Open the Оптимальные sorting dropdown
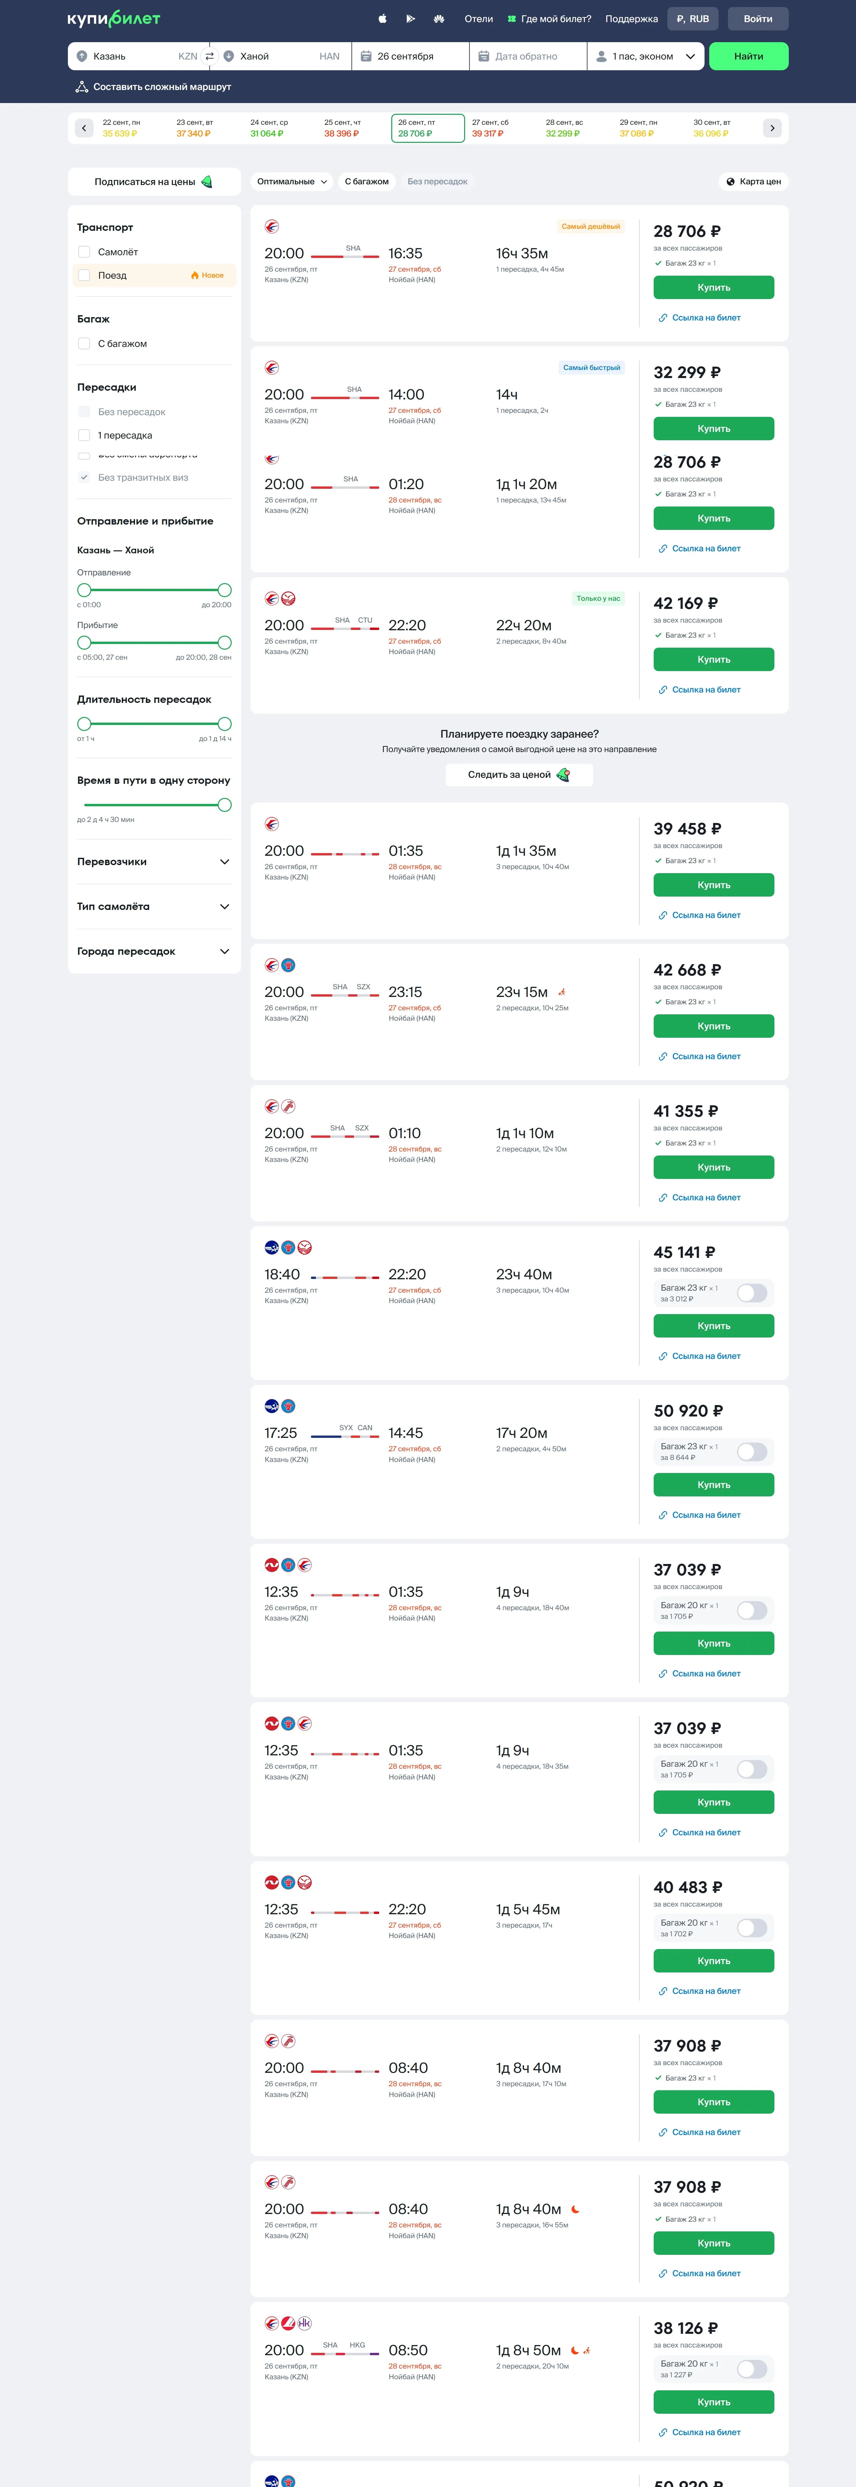The height and width of the screenshot is (2487, 856). (292, 182)
